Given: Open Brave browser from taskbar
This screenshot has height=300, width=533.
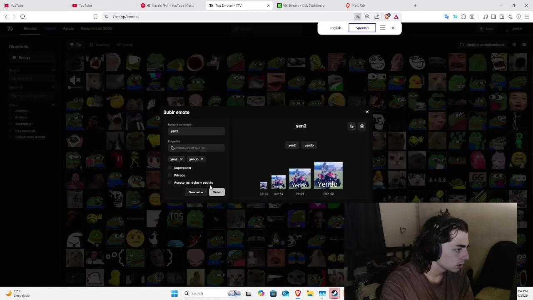Looking at the screenshot, I should (x=298, y=293).
